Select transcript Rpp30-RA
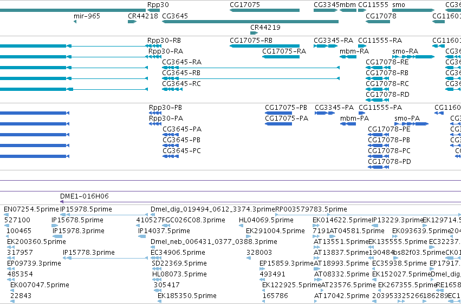The height and width of the screenshot is (304, 461). click(166, 51)
